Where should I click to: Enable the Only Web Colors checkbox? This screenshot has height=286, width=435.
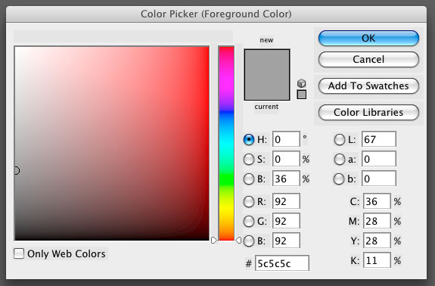(19, 253)
